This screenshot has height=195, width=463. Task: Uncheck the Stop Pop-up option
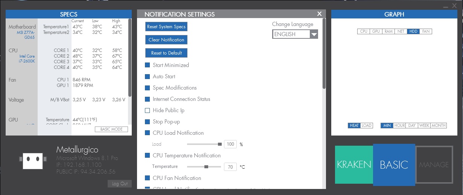point(148,122)
